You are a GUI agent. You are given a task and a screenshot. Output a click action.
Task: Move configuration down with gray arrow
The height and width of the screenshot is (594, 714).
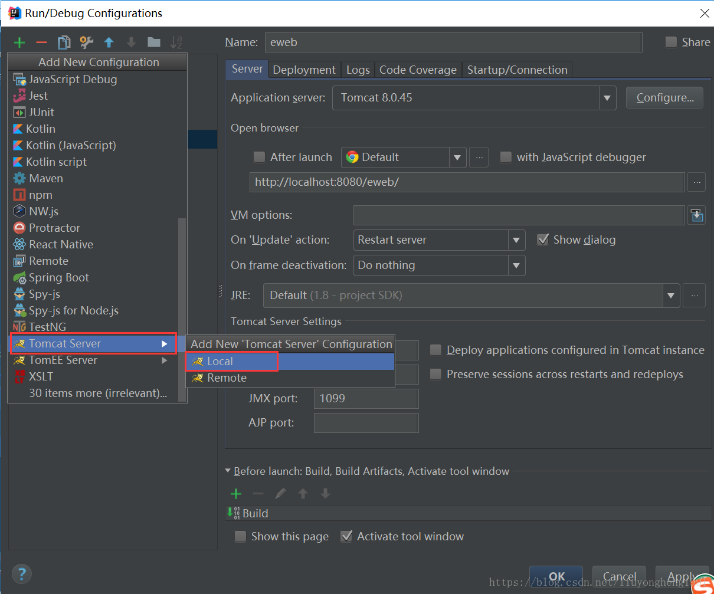131,42
